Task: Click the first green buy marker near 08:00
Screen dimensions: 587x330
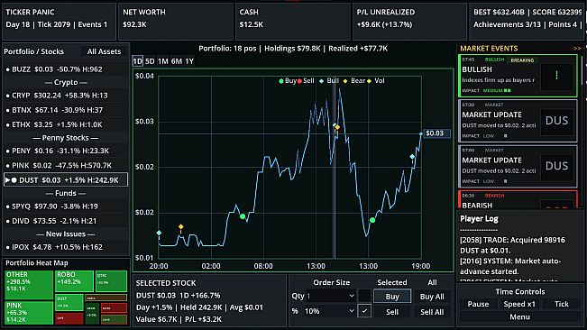Action: pyautogui.click(x=243, y=216)
